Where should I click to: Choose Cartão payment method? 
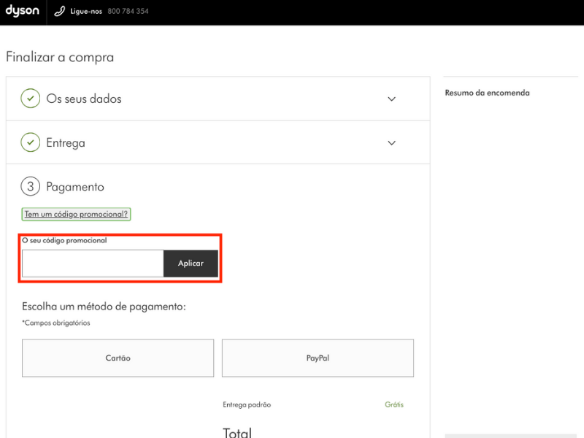tap(118, 358)
